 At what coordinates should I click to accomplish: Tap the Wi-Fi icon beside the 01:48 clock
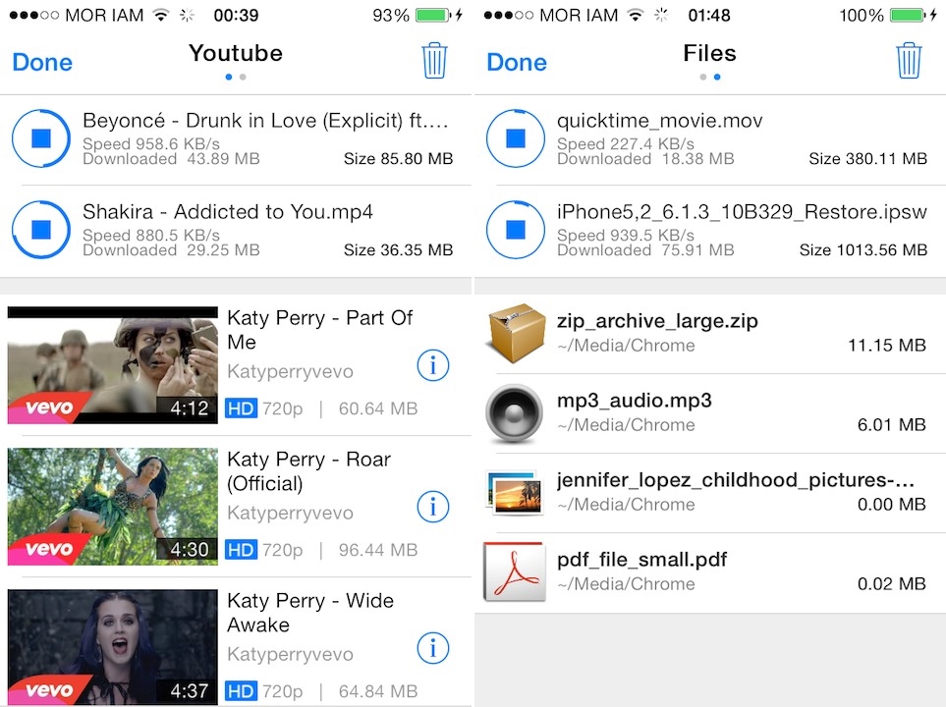coord(636,15)
